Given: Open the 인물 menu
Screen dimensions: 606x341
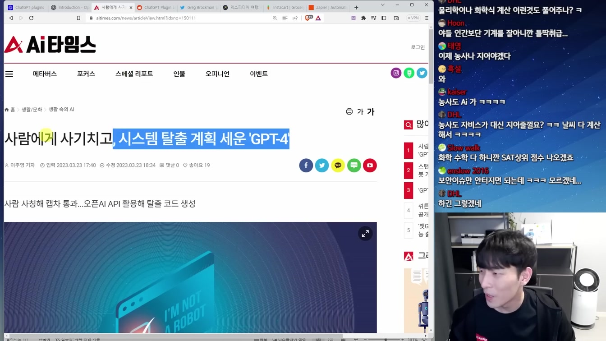Looking at the screenshot, I should point(179,74).
